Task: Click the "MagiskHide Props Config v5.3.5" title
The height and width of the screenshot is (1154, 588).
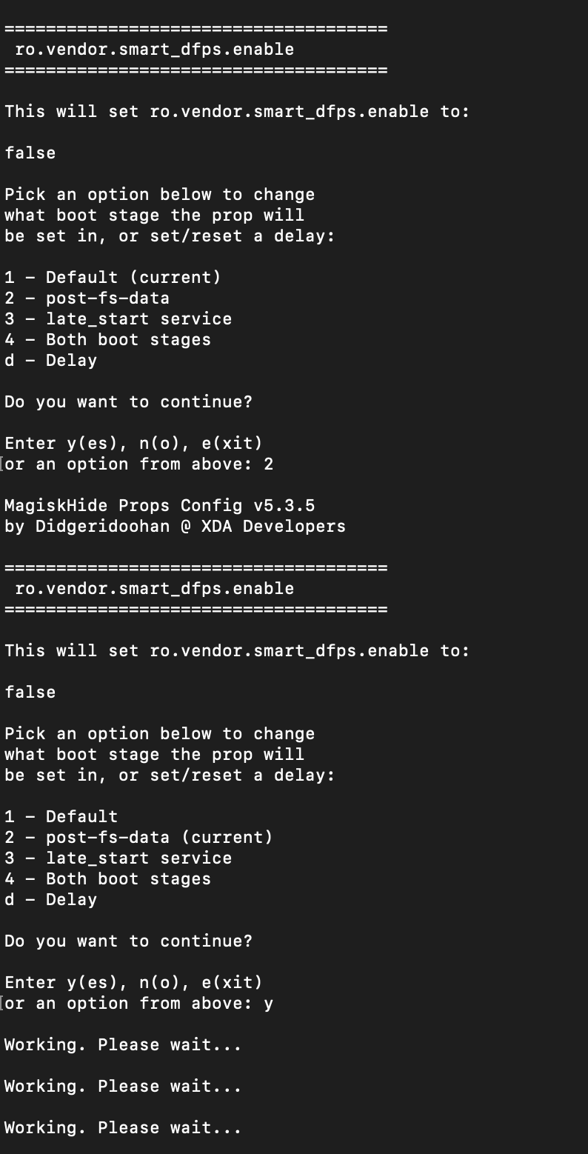Action: coord(159,506)
